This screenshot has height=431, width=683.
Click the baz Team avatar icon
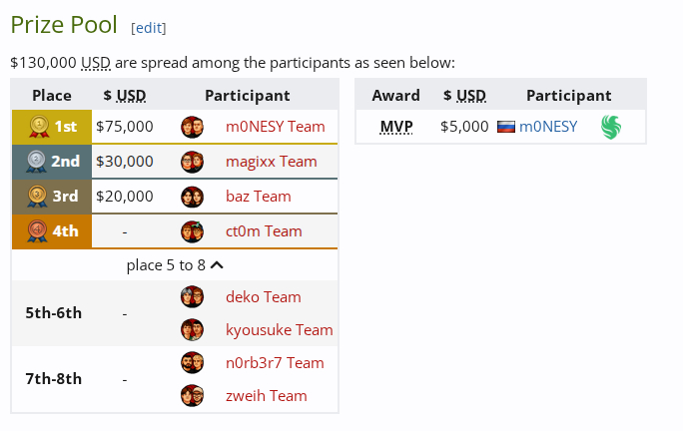tap(193, 197)
